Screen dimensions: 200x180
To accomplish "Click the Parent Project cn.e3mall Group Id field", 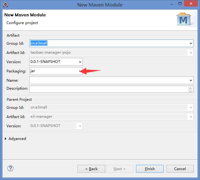I will (111, 108).
